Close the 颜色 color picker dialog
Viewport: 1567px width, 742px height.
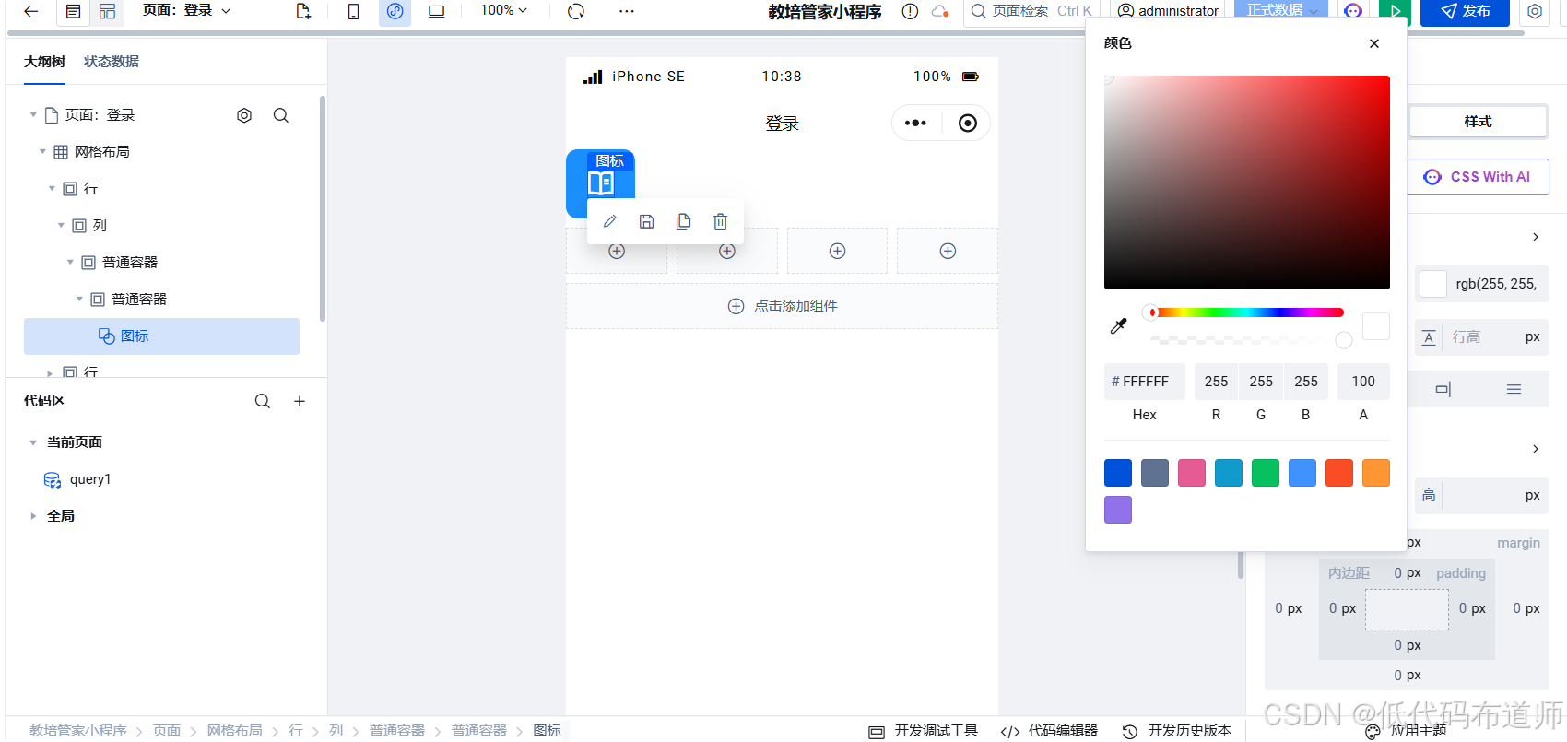(1374, 43)
